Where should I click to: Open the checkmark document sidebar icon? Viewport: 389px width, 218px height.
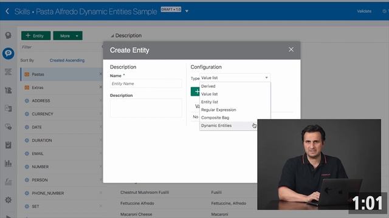[x=8, y=145]
